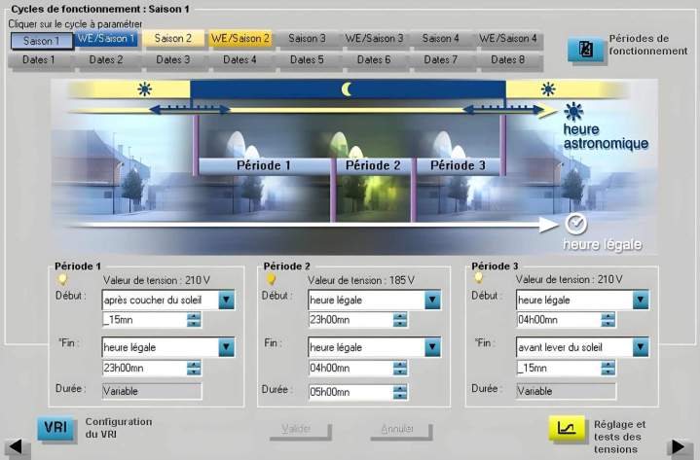This screenshot has height=460, width=700.
Task: Open the Dates 7 tab
Action: point(441,59)
